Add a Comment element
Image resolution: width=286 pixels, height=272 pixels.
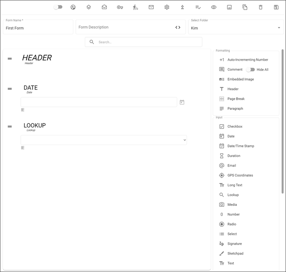point(231,69)
